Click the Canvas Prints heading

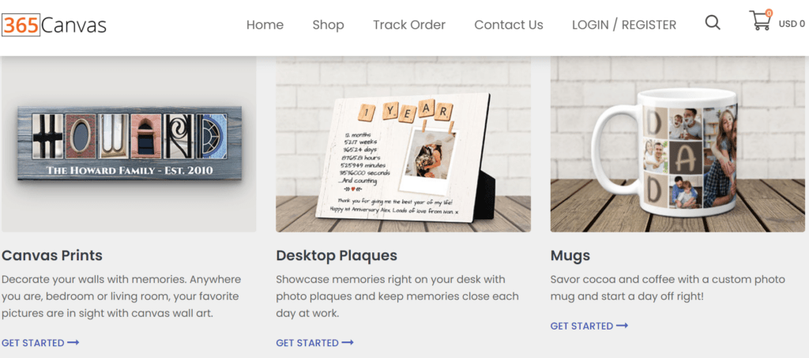tap(52, 255)
